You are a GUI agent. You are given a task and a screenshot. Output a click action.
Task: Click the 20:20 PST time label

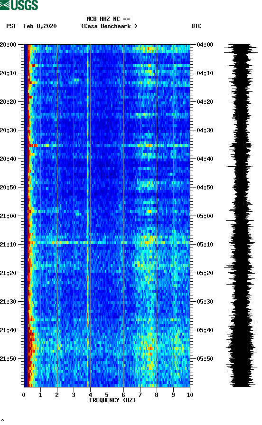point(8,102)
